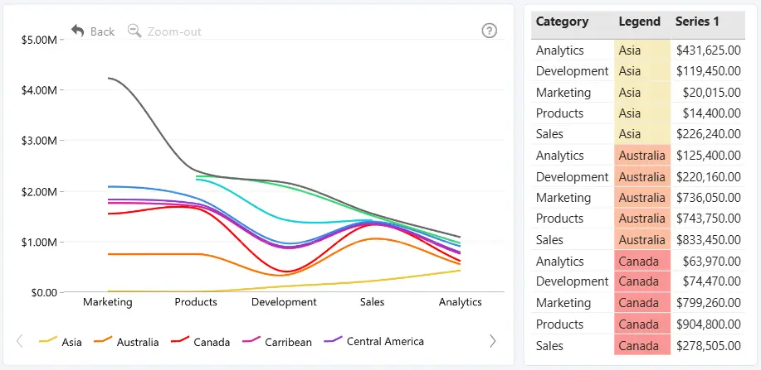Click the $1.00M y-axis label
This screenshot has width=761, height=370.
(39, 243)
